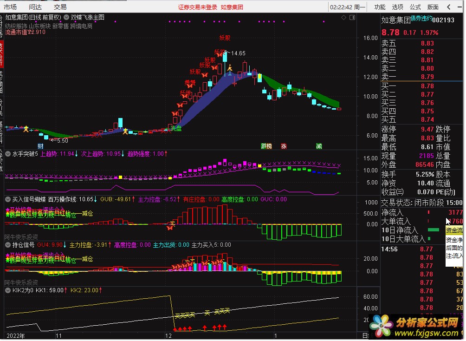This screenshot has height=341, width=466.
Task: Open the 问达 menu
Action: coord(35,7)
